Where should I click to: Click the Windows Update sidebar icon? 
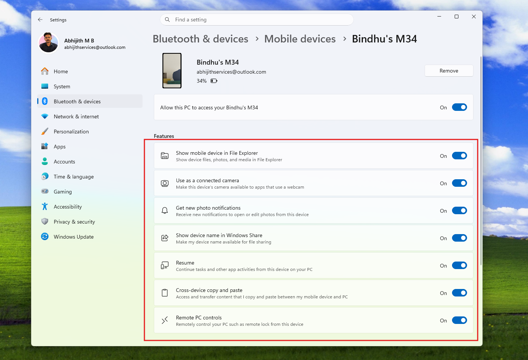tap(45, 236)
